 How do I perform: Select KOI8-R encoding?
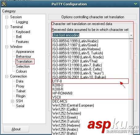click(90, 89)
